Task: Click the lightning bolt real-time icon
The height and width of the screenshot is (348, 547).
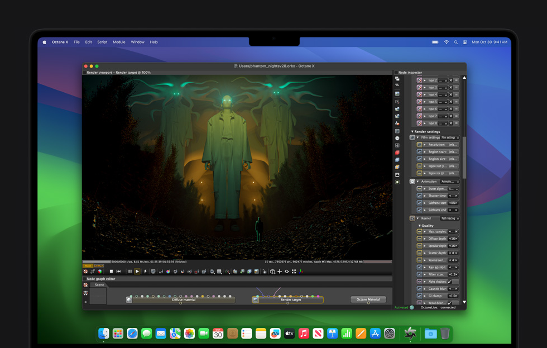Action: 145,271
